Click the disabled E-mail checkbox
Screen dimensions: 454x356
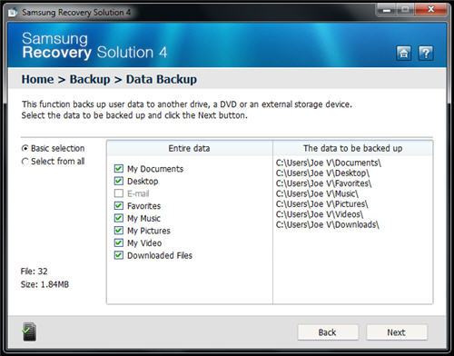(x=119, y=193)
